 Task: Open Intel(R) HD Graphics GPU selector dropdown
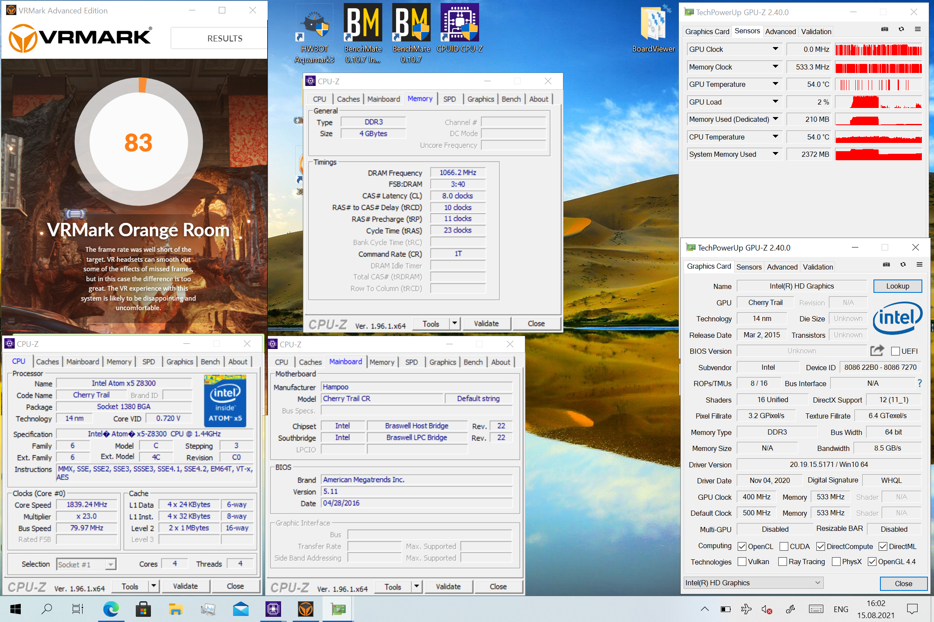click(x=753, y=583)
